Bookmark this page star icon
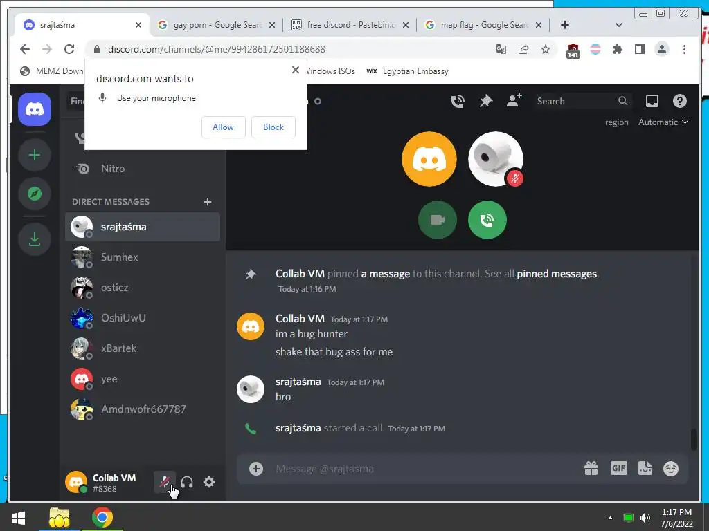The height and width of the screenshot is (531, 709). click(546, 49)
